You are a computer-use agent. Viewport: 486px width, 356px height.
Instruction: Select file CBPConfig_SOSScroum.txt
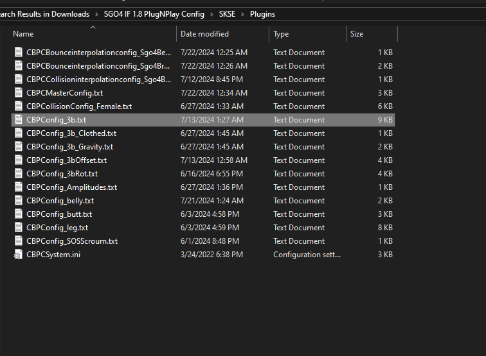[x=72, y=241]
